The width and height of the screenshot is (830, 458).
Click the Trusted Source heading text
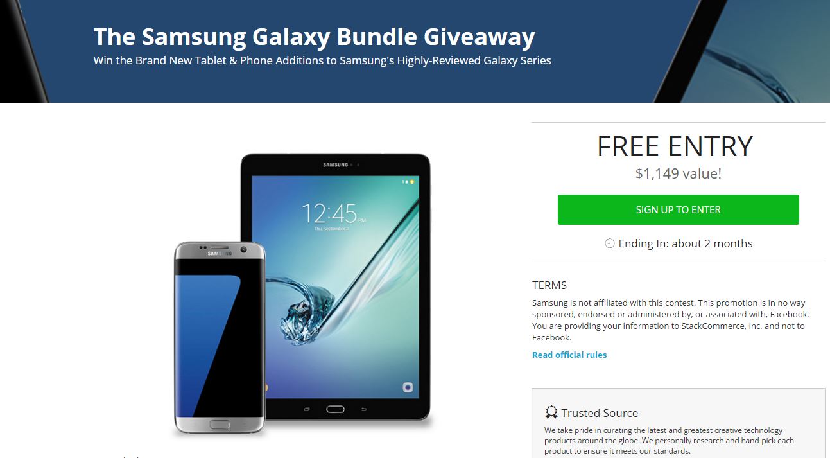600,413
